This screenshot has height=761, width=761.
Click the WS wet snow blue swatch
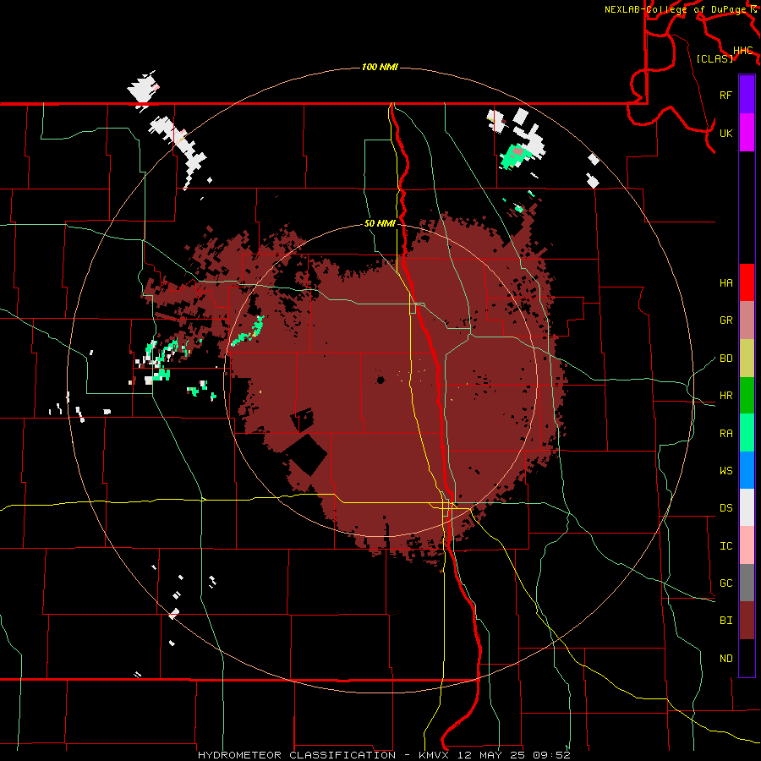pos(747,470)
